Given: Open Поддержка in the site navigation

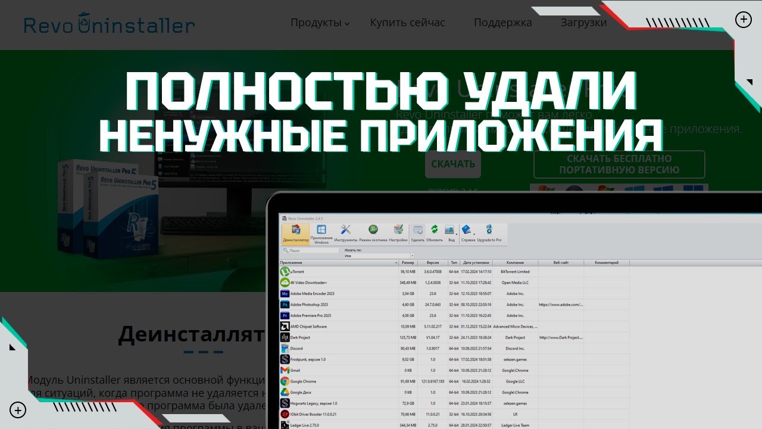Looking at the screenshot, I should 503,23.
